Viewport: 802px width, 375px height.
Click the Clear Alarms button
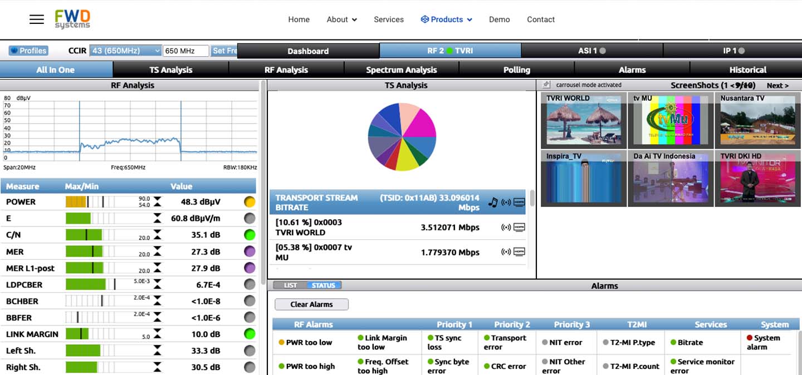311,304
